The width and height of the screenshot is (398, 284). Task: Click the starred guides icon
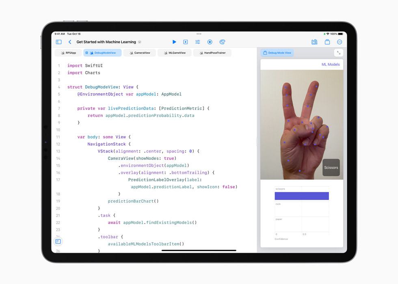pyautogui.click(x=210, y=42)
